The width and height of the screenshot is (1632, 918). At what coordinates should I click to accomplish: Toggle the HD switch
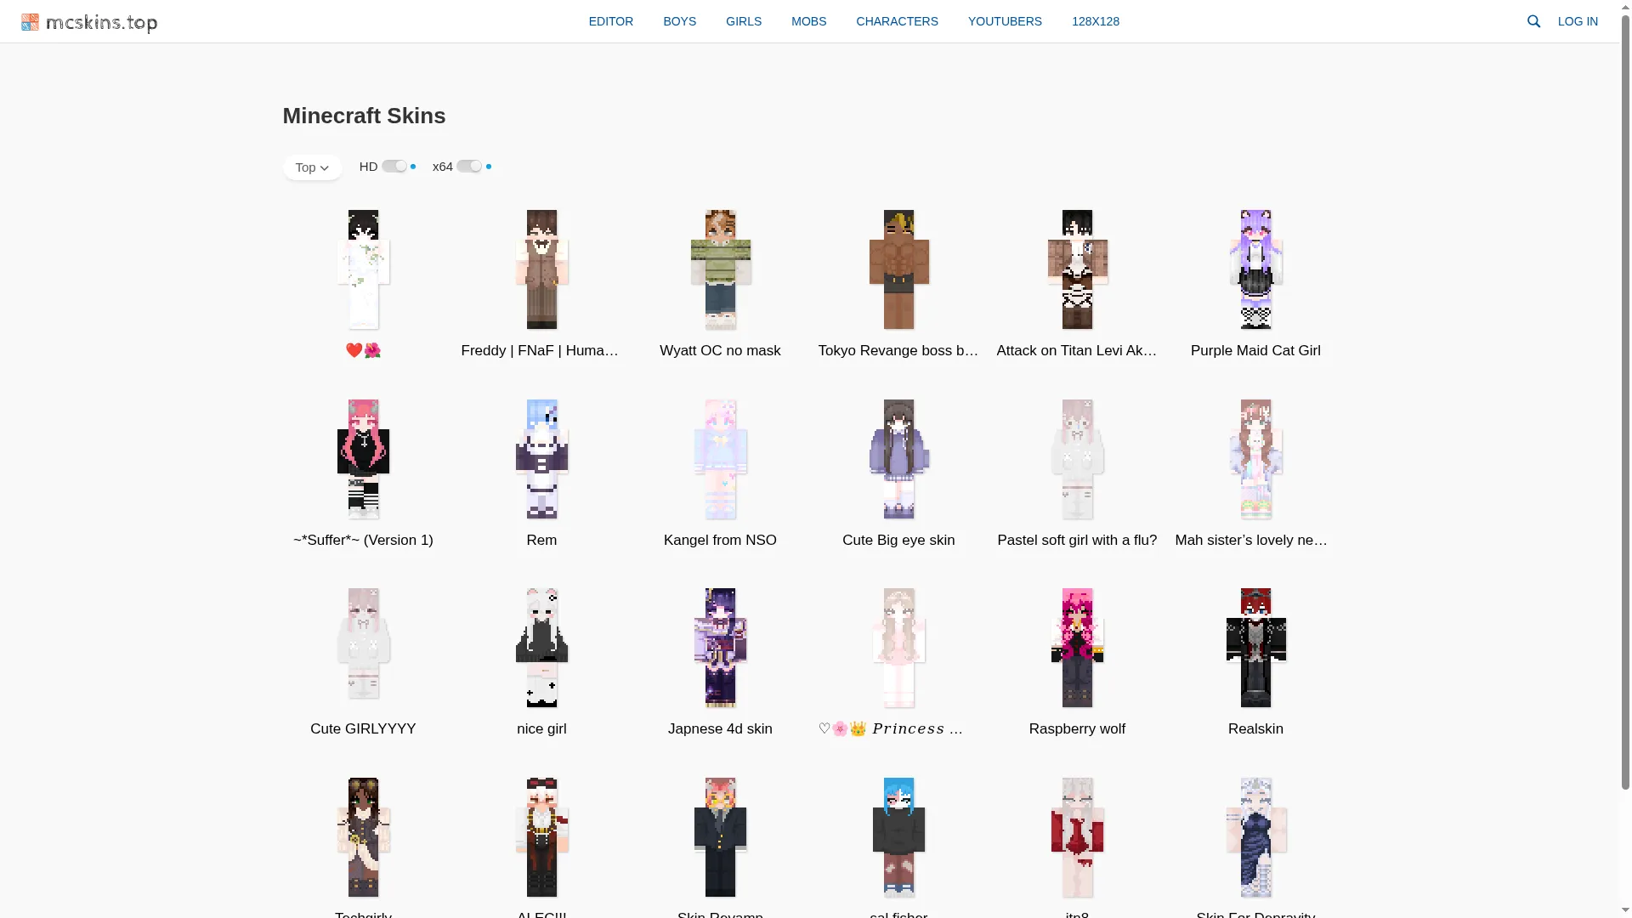click(394, 167)
